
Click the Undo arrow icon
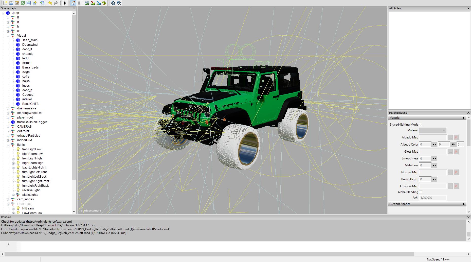point(50,3)
